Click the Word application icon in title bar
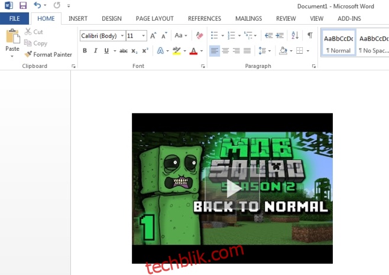The image size is (389, 275). click(x=9, y=5)
